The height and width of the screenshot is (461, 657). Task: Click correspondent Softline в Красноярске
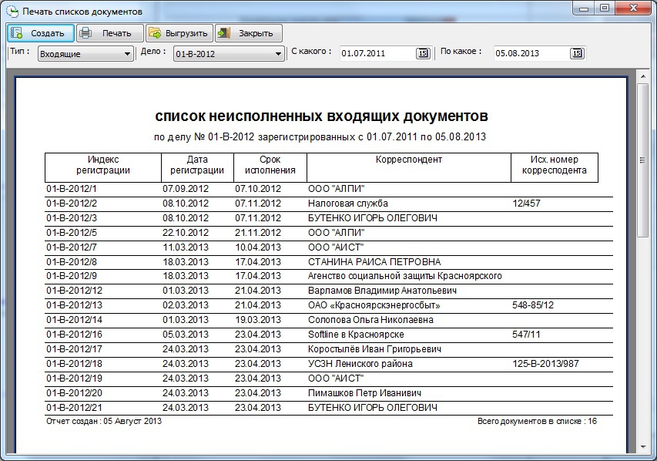(x=356, y=335)
